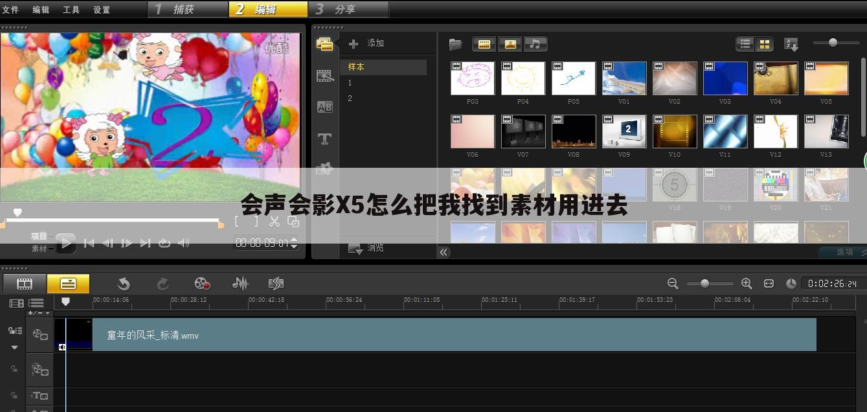Viewport: 867px width, 412px height.
Task: Open the 文件 menu
Action: pyautogui.click(x=11, y=10)
